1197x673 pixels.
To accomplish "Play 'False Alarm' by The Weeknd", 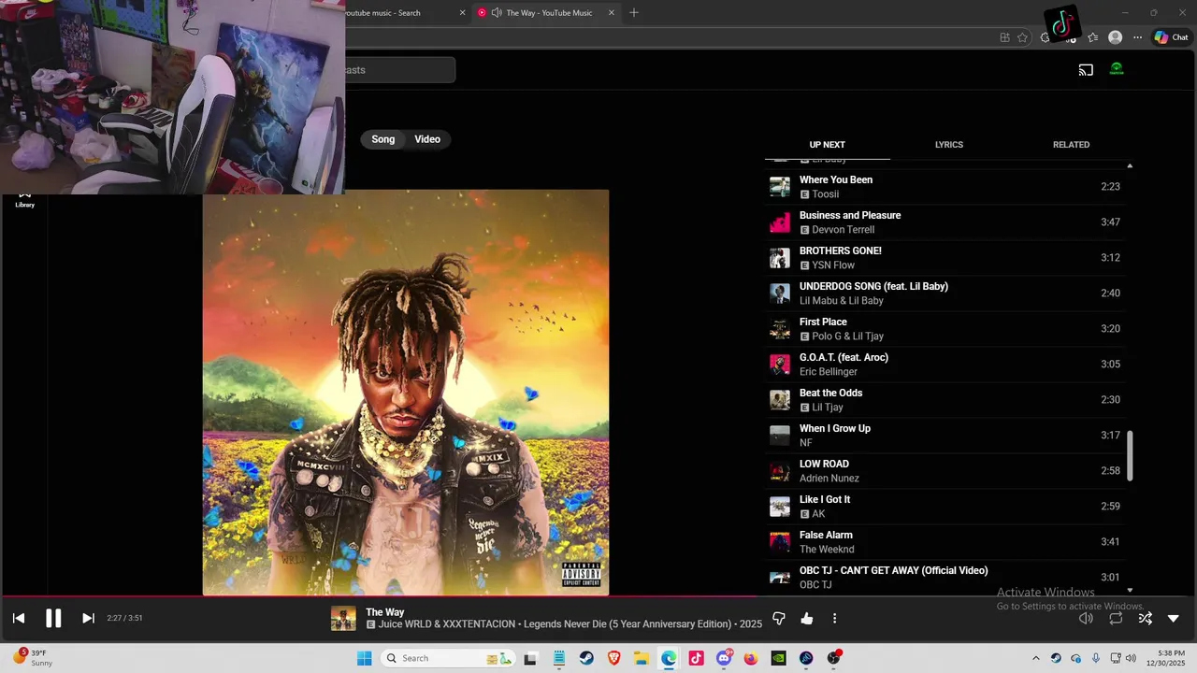I will [x=945, y=542].
